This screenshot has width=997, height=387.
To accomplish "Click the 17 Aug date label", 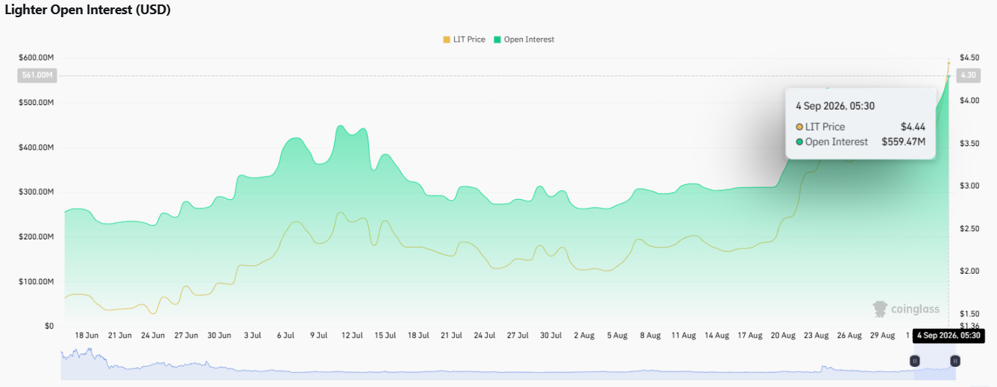I will [x=749, y=336].
